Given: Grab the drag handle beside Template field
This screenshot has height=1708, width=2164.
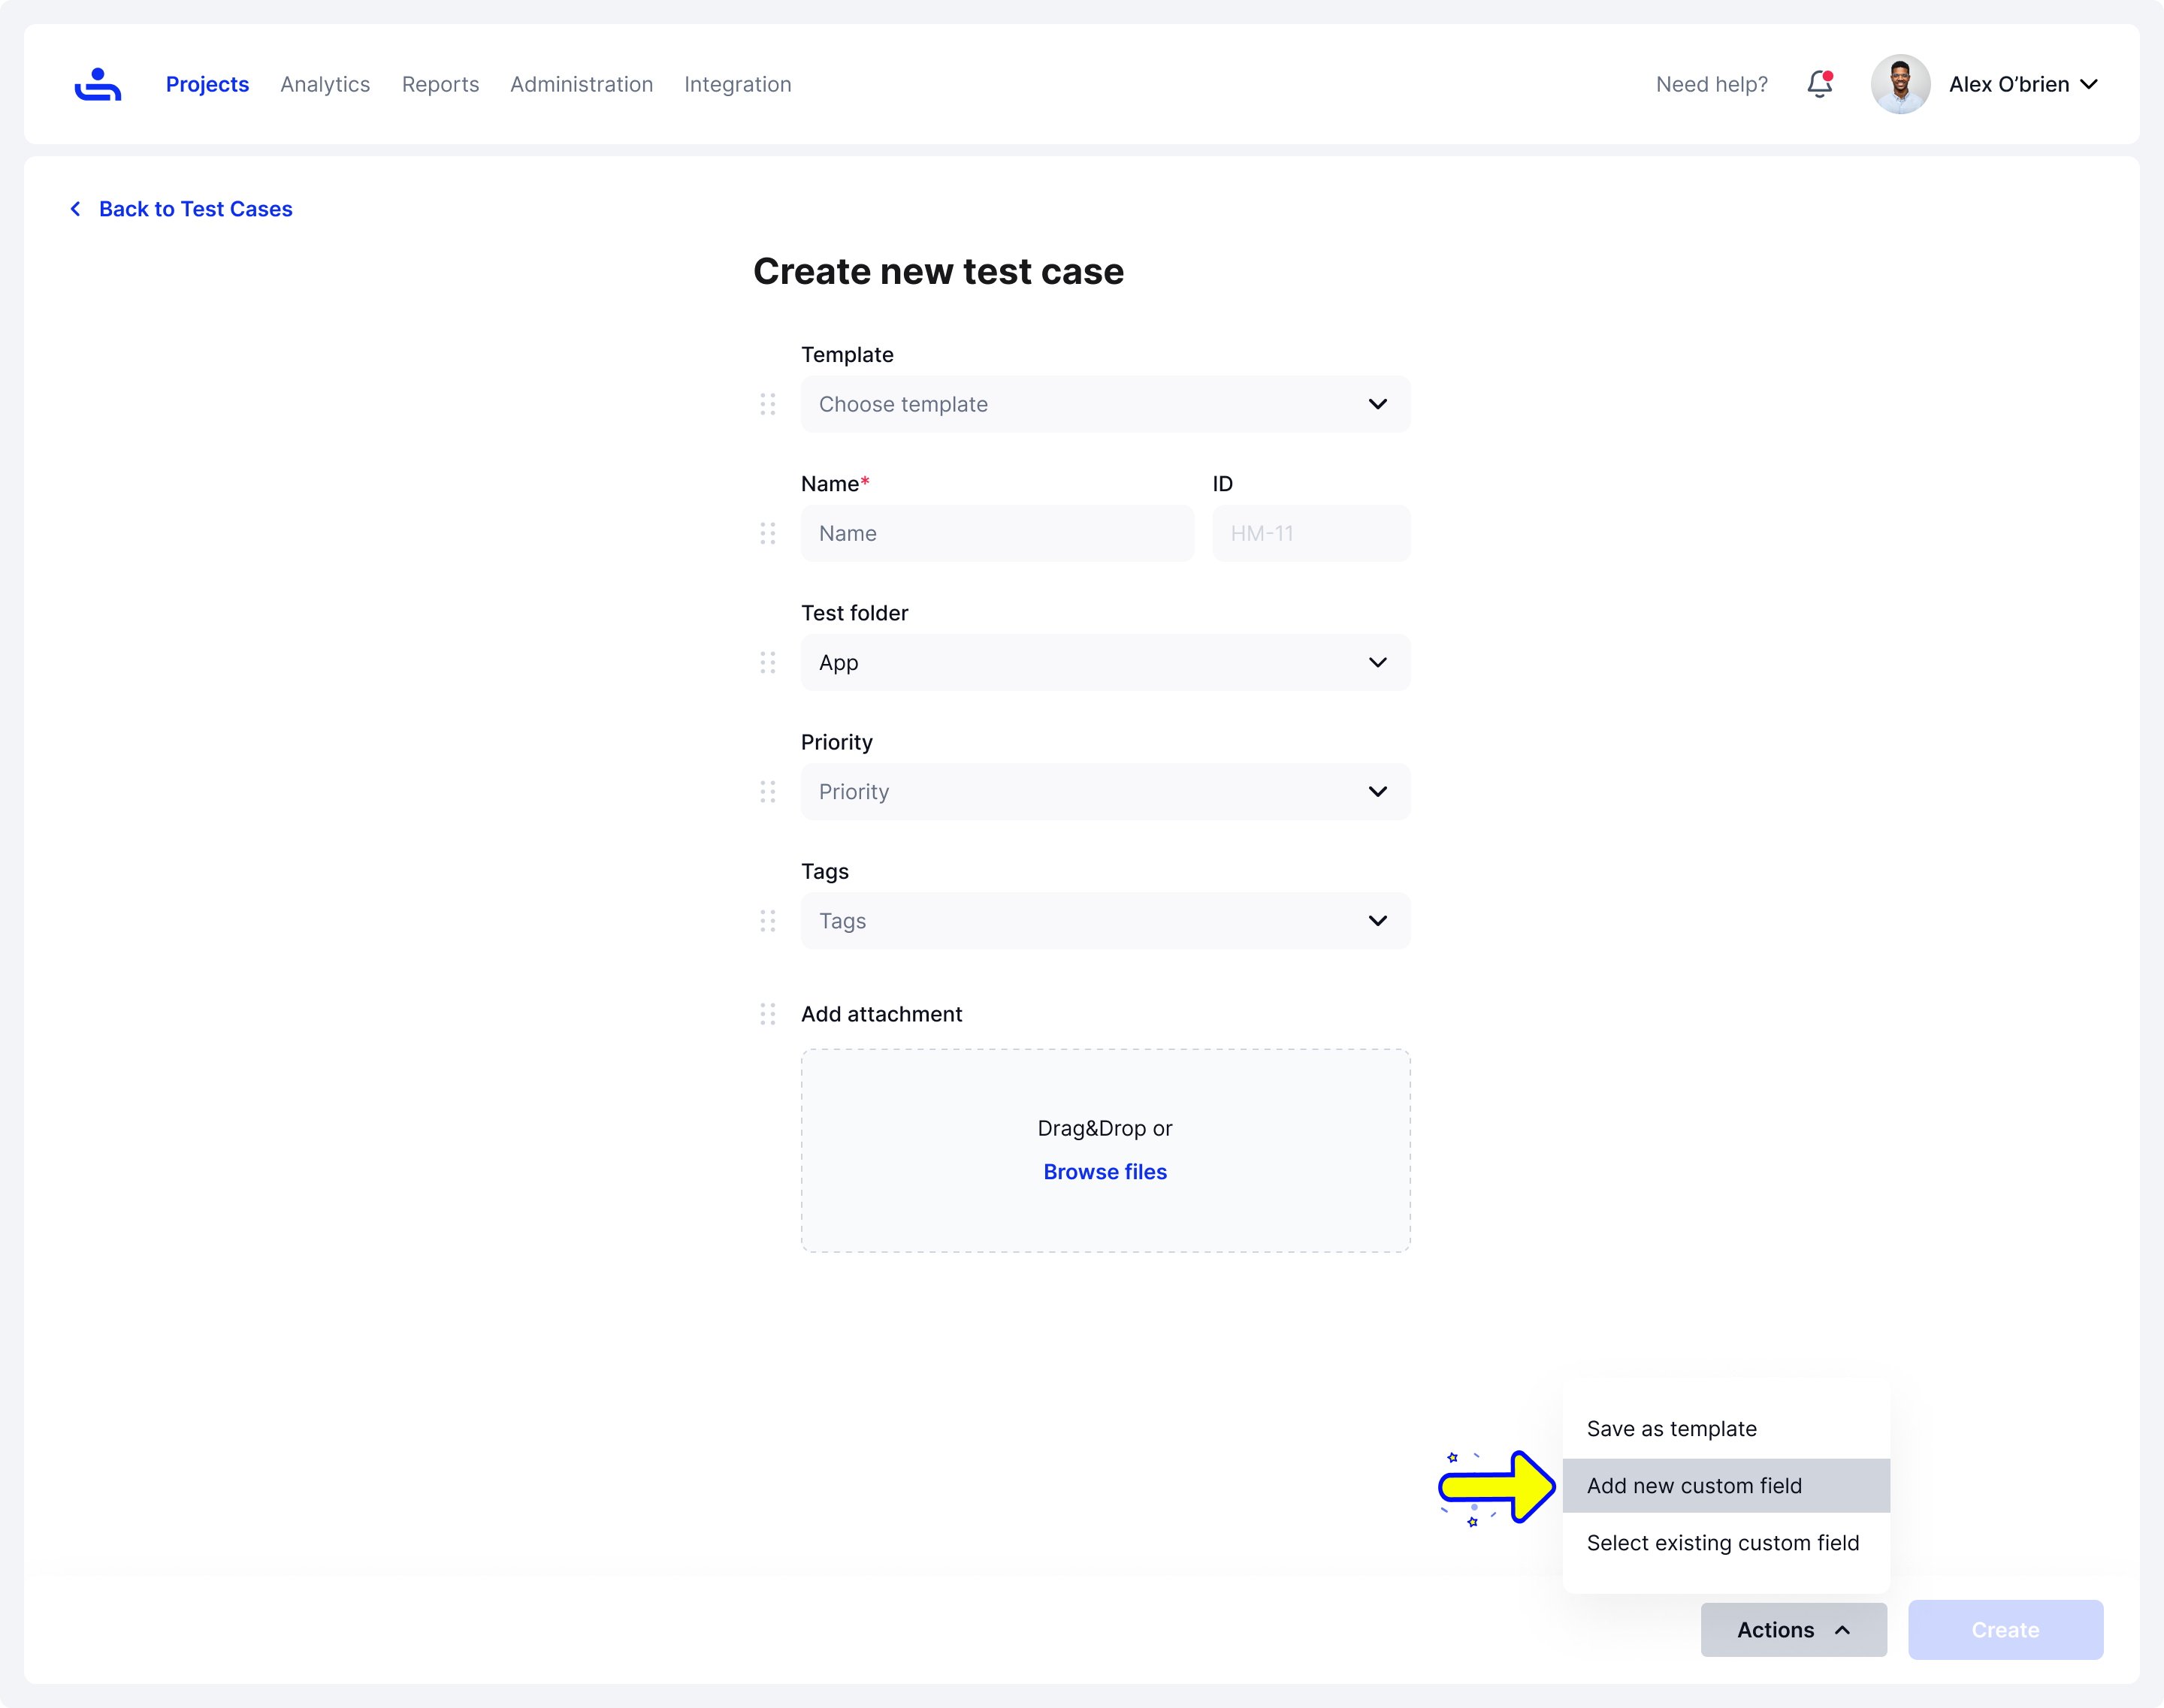Looking at the screenshot, I should pyautogui.click(x=767, y=404).
